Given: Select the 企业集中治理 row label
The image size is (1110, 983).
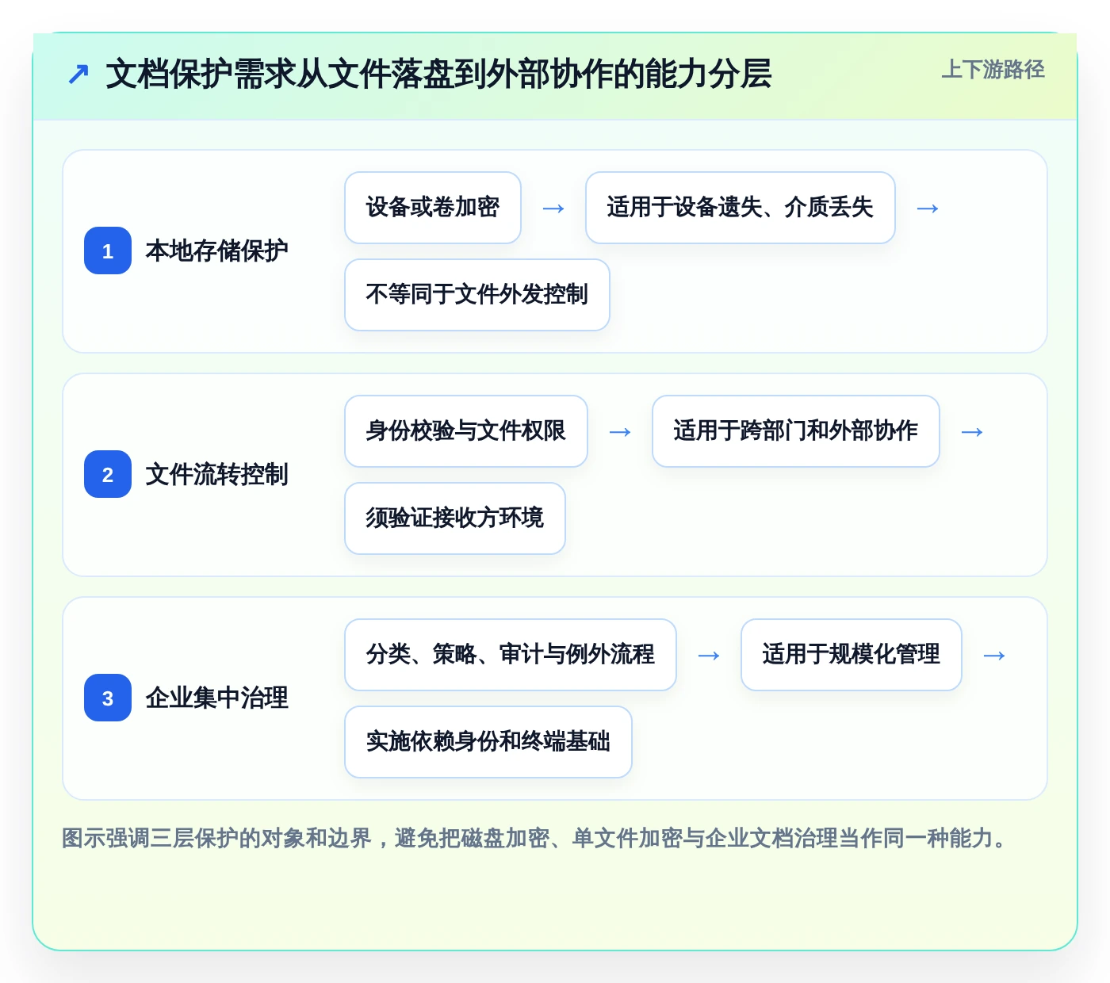Looking at the screenshot, I should pos(216,698).
